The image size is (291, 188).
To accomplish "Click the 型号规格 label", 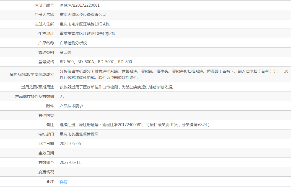I will pyautogui.click(x=46, y=62).
